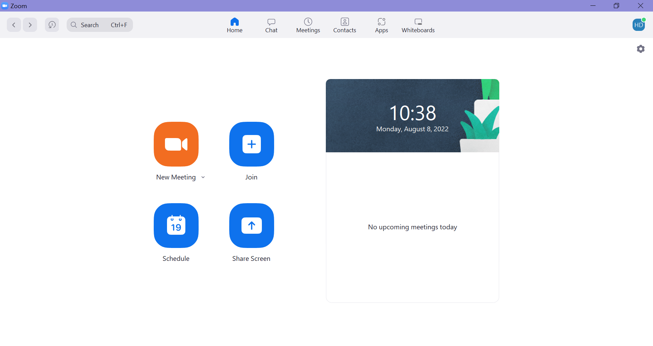Viewport: 653px width, 346px height.
Task: Restore down the Zoom window
Action: (x=616, y=6)
